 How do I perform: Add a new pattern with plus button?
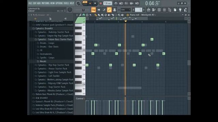coord(144,10)
